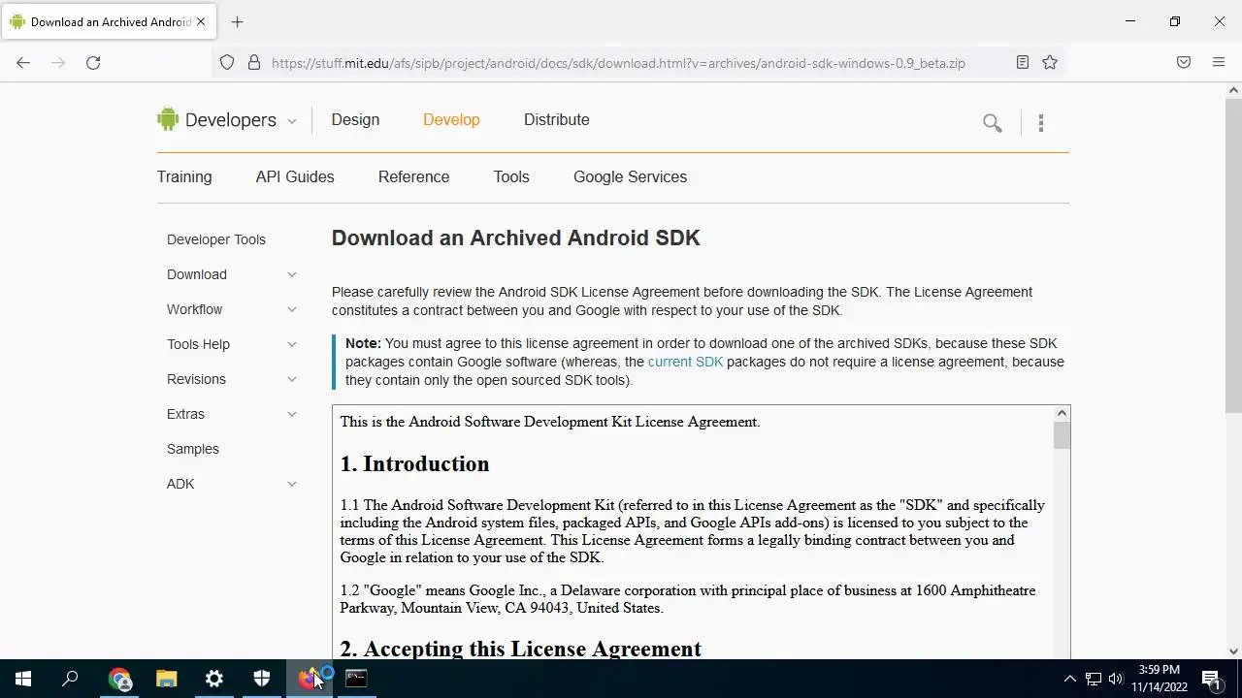Viewport: 1242px width, 698px height.
Task: Click the license agreement scrollbar up arrow
Action: (1062, 414)
